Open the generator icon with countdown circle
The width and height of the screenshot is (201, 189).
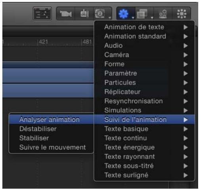[100, 13]
